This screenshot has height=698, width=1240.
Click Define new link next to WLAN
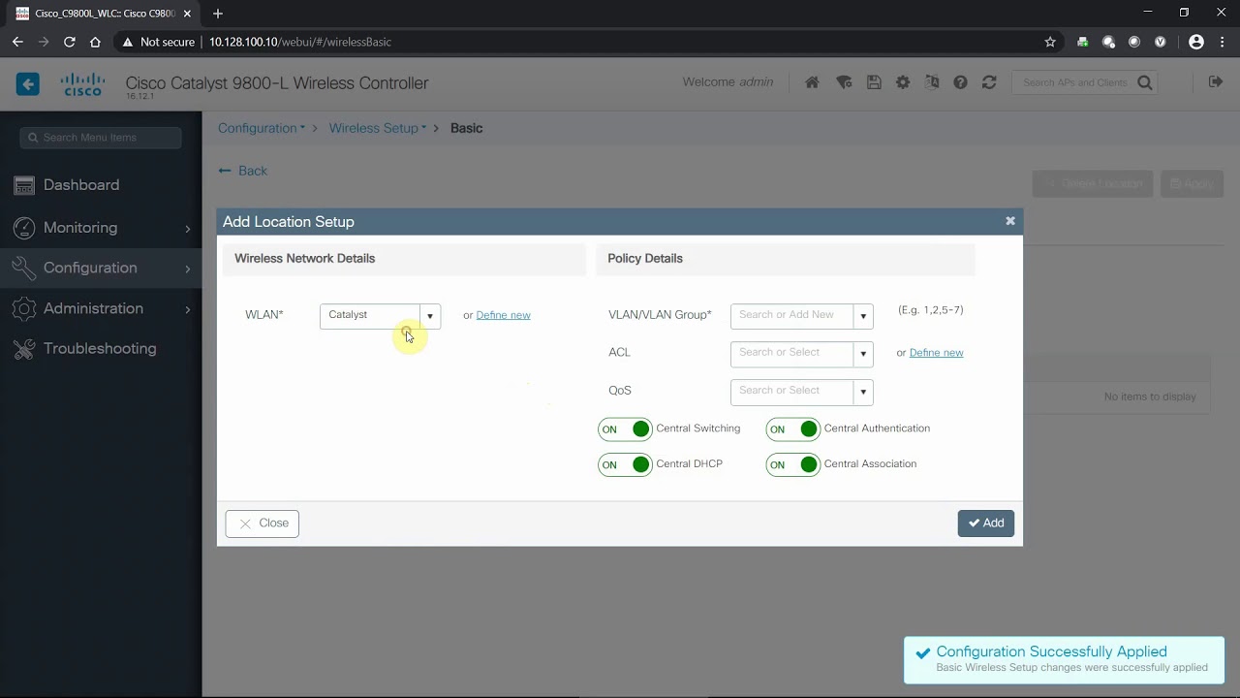coord(503,315)
